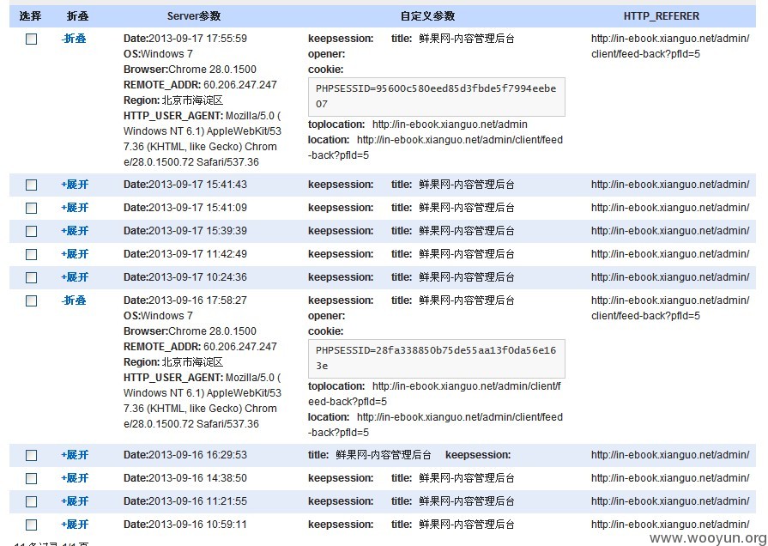This screenshot has width=768, height=546.
Task: Expand the 2013-09-17 15:41:09 record
Action: pyautogui.click(x=75, y=207)
